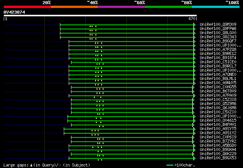The width and height of the screenshot is (243, 168).
Task: Click the green arrowhead on row UniRef100_B9GQF7
Action: [x=194, y=41]
